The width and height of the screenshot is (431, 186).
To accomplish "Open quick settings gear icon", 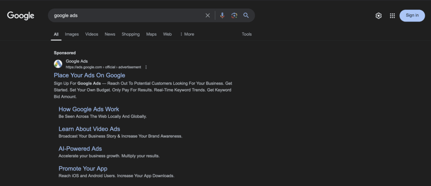I will (378, 16).
